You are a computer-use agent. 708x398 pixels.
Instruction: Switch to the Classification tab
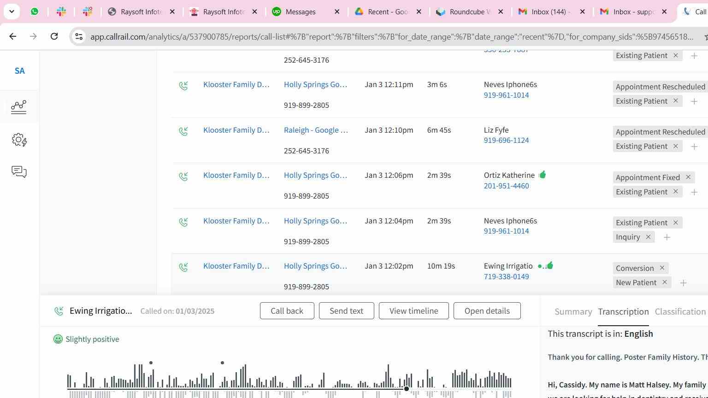point(680,312)
